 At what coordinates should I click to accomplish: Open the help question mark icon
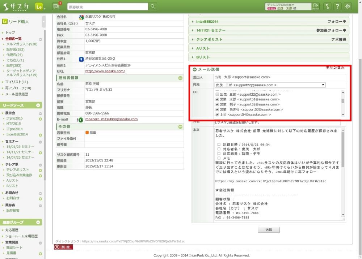(x=337, y=7)
